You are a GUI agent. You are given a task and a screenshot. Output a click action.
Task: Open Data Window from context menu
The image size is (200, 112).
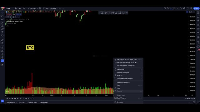pos(128,98)
